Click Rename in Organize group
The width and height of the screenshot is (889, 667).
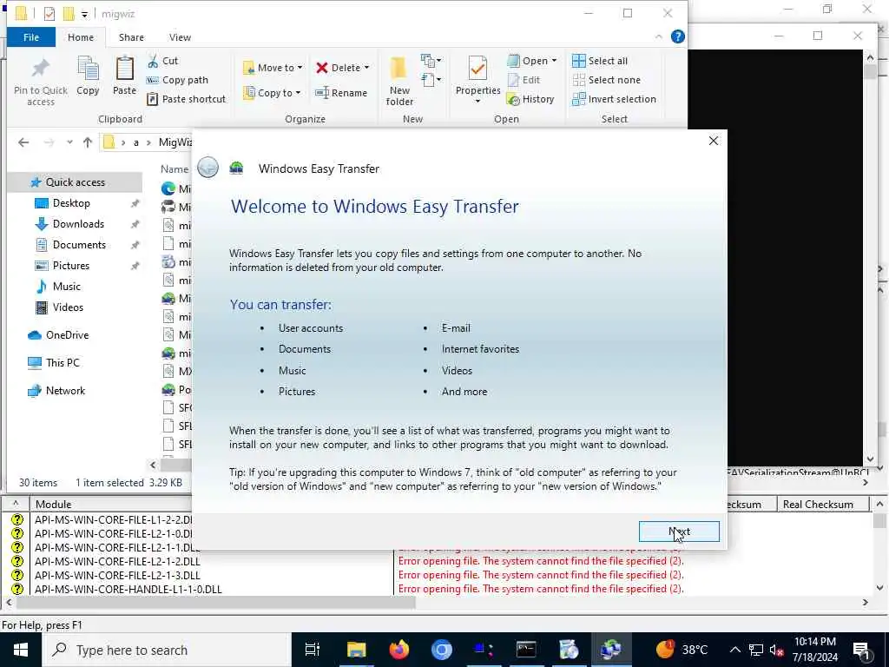341,92
